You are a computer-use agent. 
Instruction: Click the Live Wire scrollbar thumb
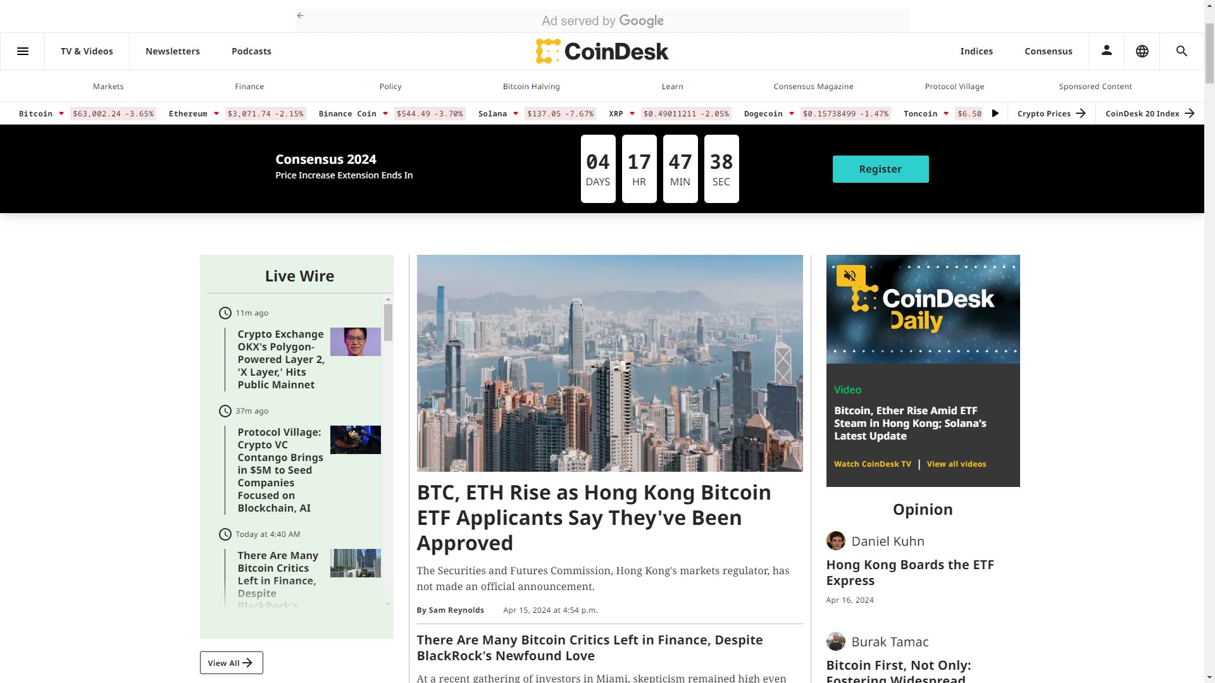[388, 323]
